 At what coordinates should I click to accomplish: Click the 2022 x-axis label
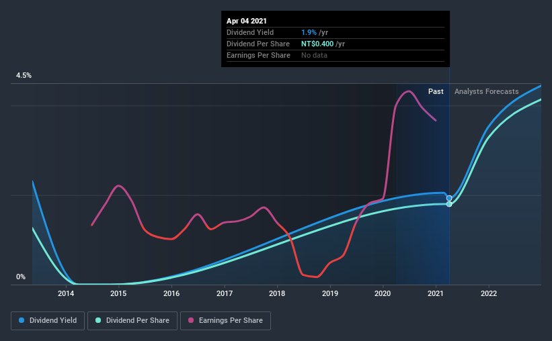[x=489, y=293]
